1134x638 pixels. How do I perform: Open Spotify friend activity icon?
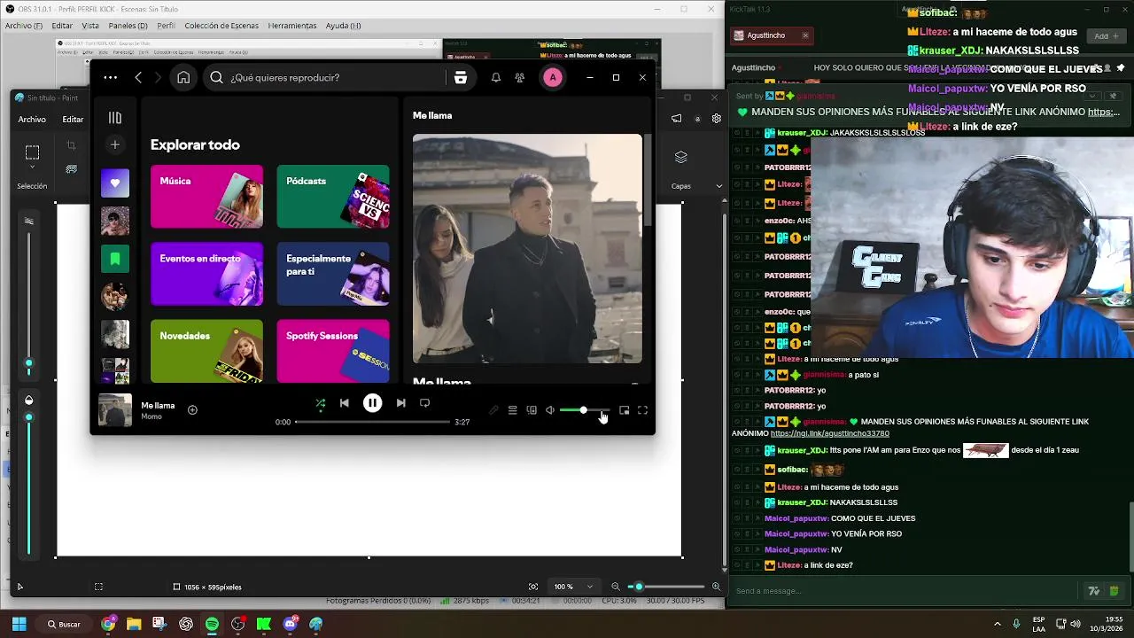(x=520, y=77)
